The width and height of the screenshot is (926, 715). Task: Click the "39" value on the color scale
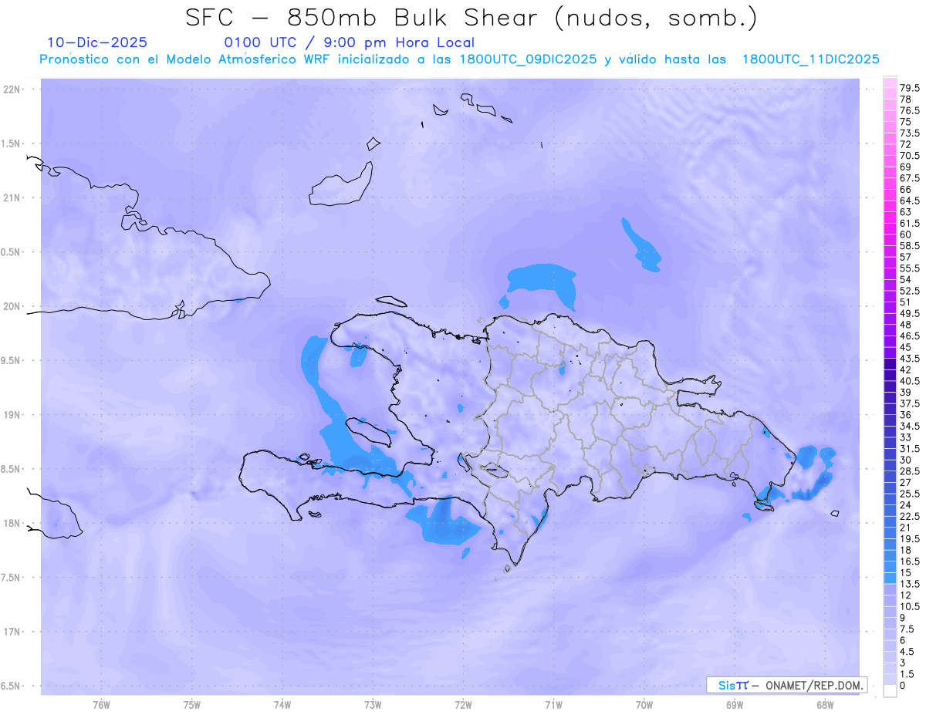905,392
